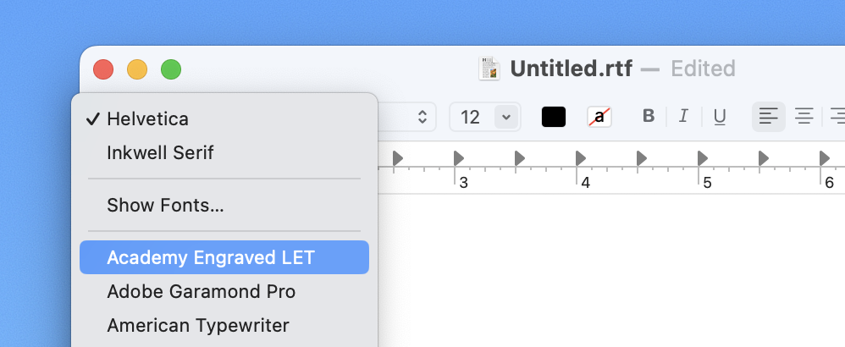Toggle bold formatting
Image resolution: width=845 pixels, height=347 pixels.
coord(649,117)
